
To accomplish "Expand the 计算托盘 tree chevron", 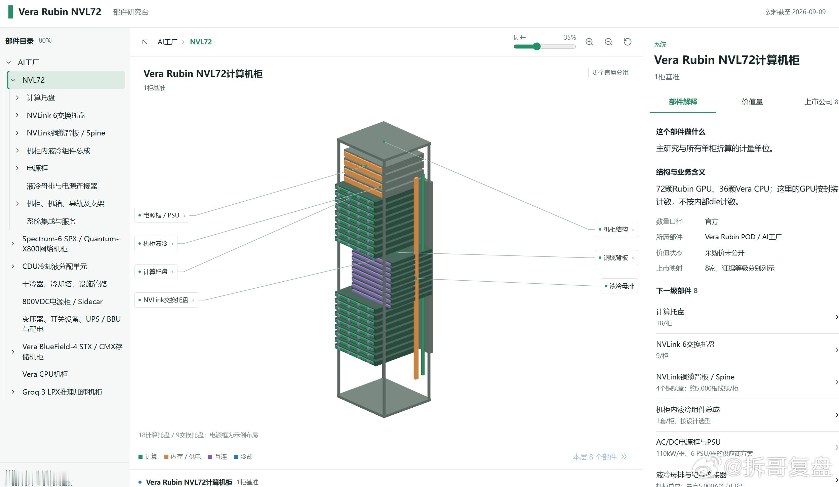I will [x=17, y=98].
